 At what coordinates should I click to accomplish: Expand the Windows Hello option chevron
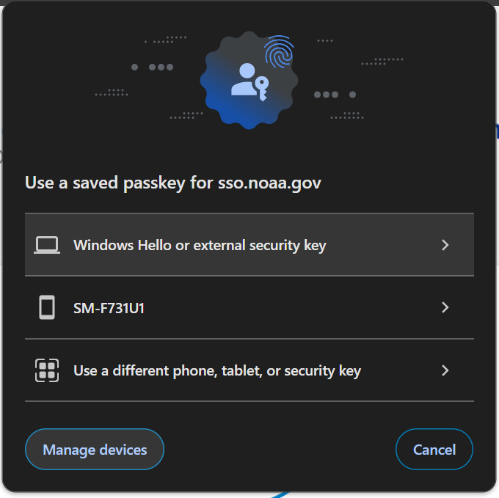[x=445, y=245]
